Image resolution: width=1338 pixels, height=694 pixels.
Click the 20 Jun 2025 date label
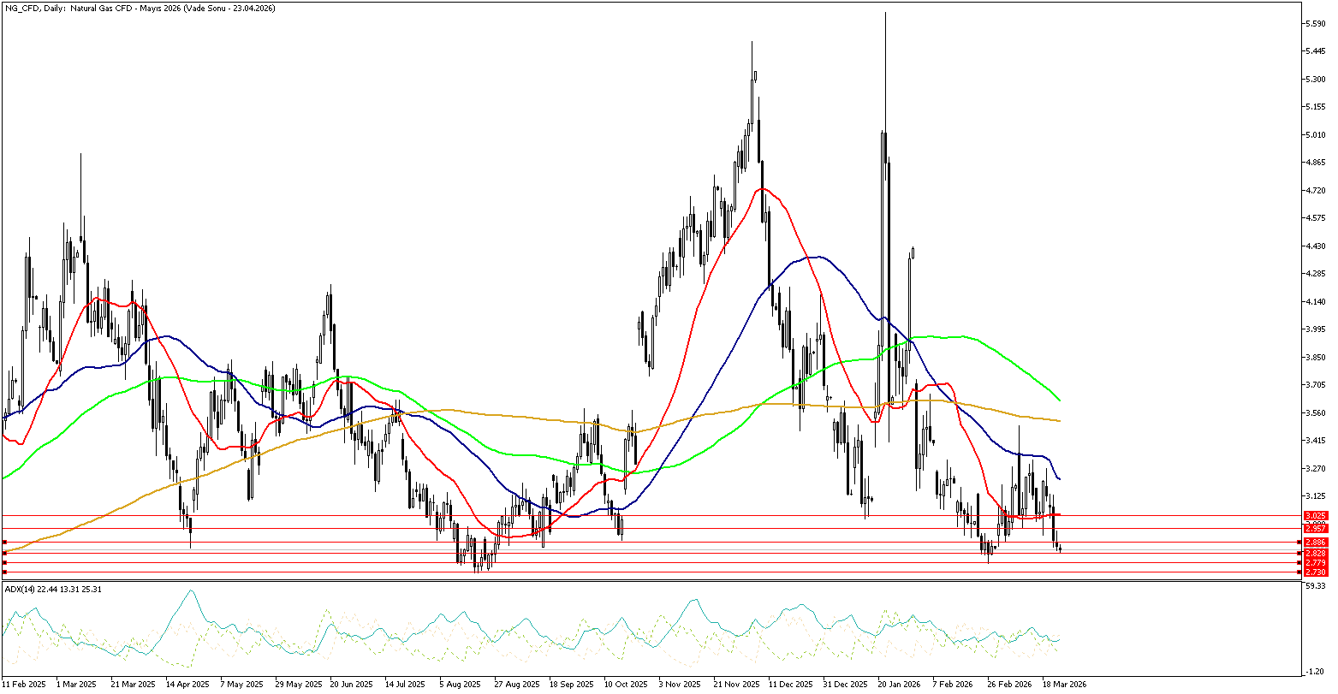coord(352,685)
